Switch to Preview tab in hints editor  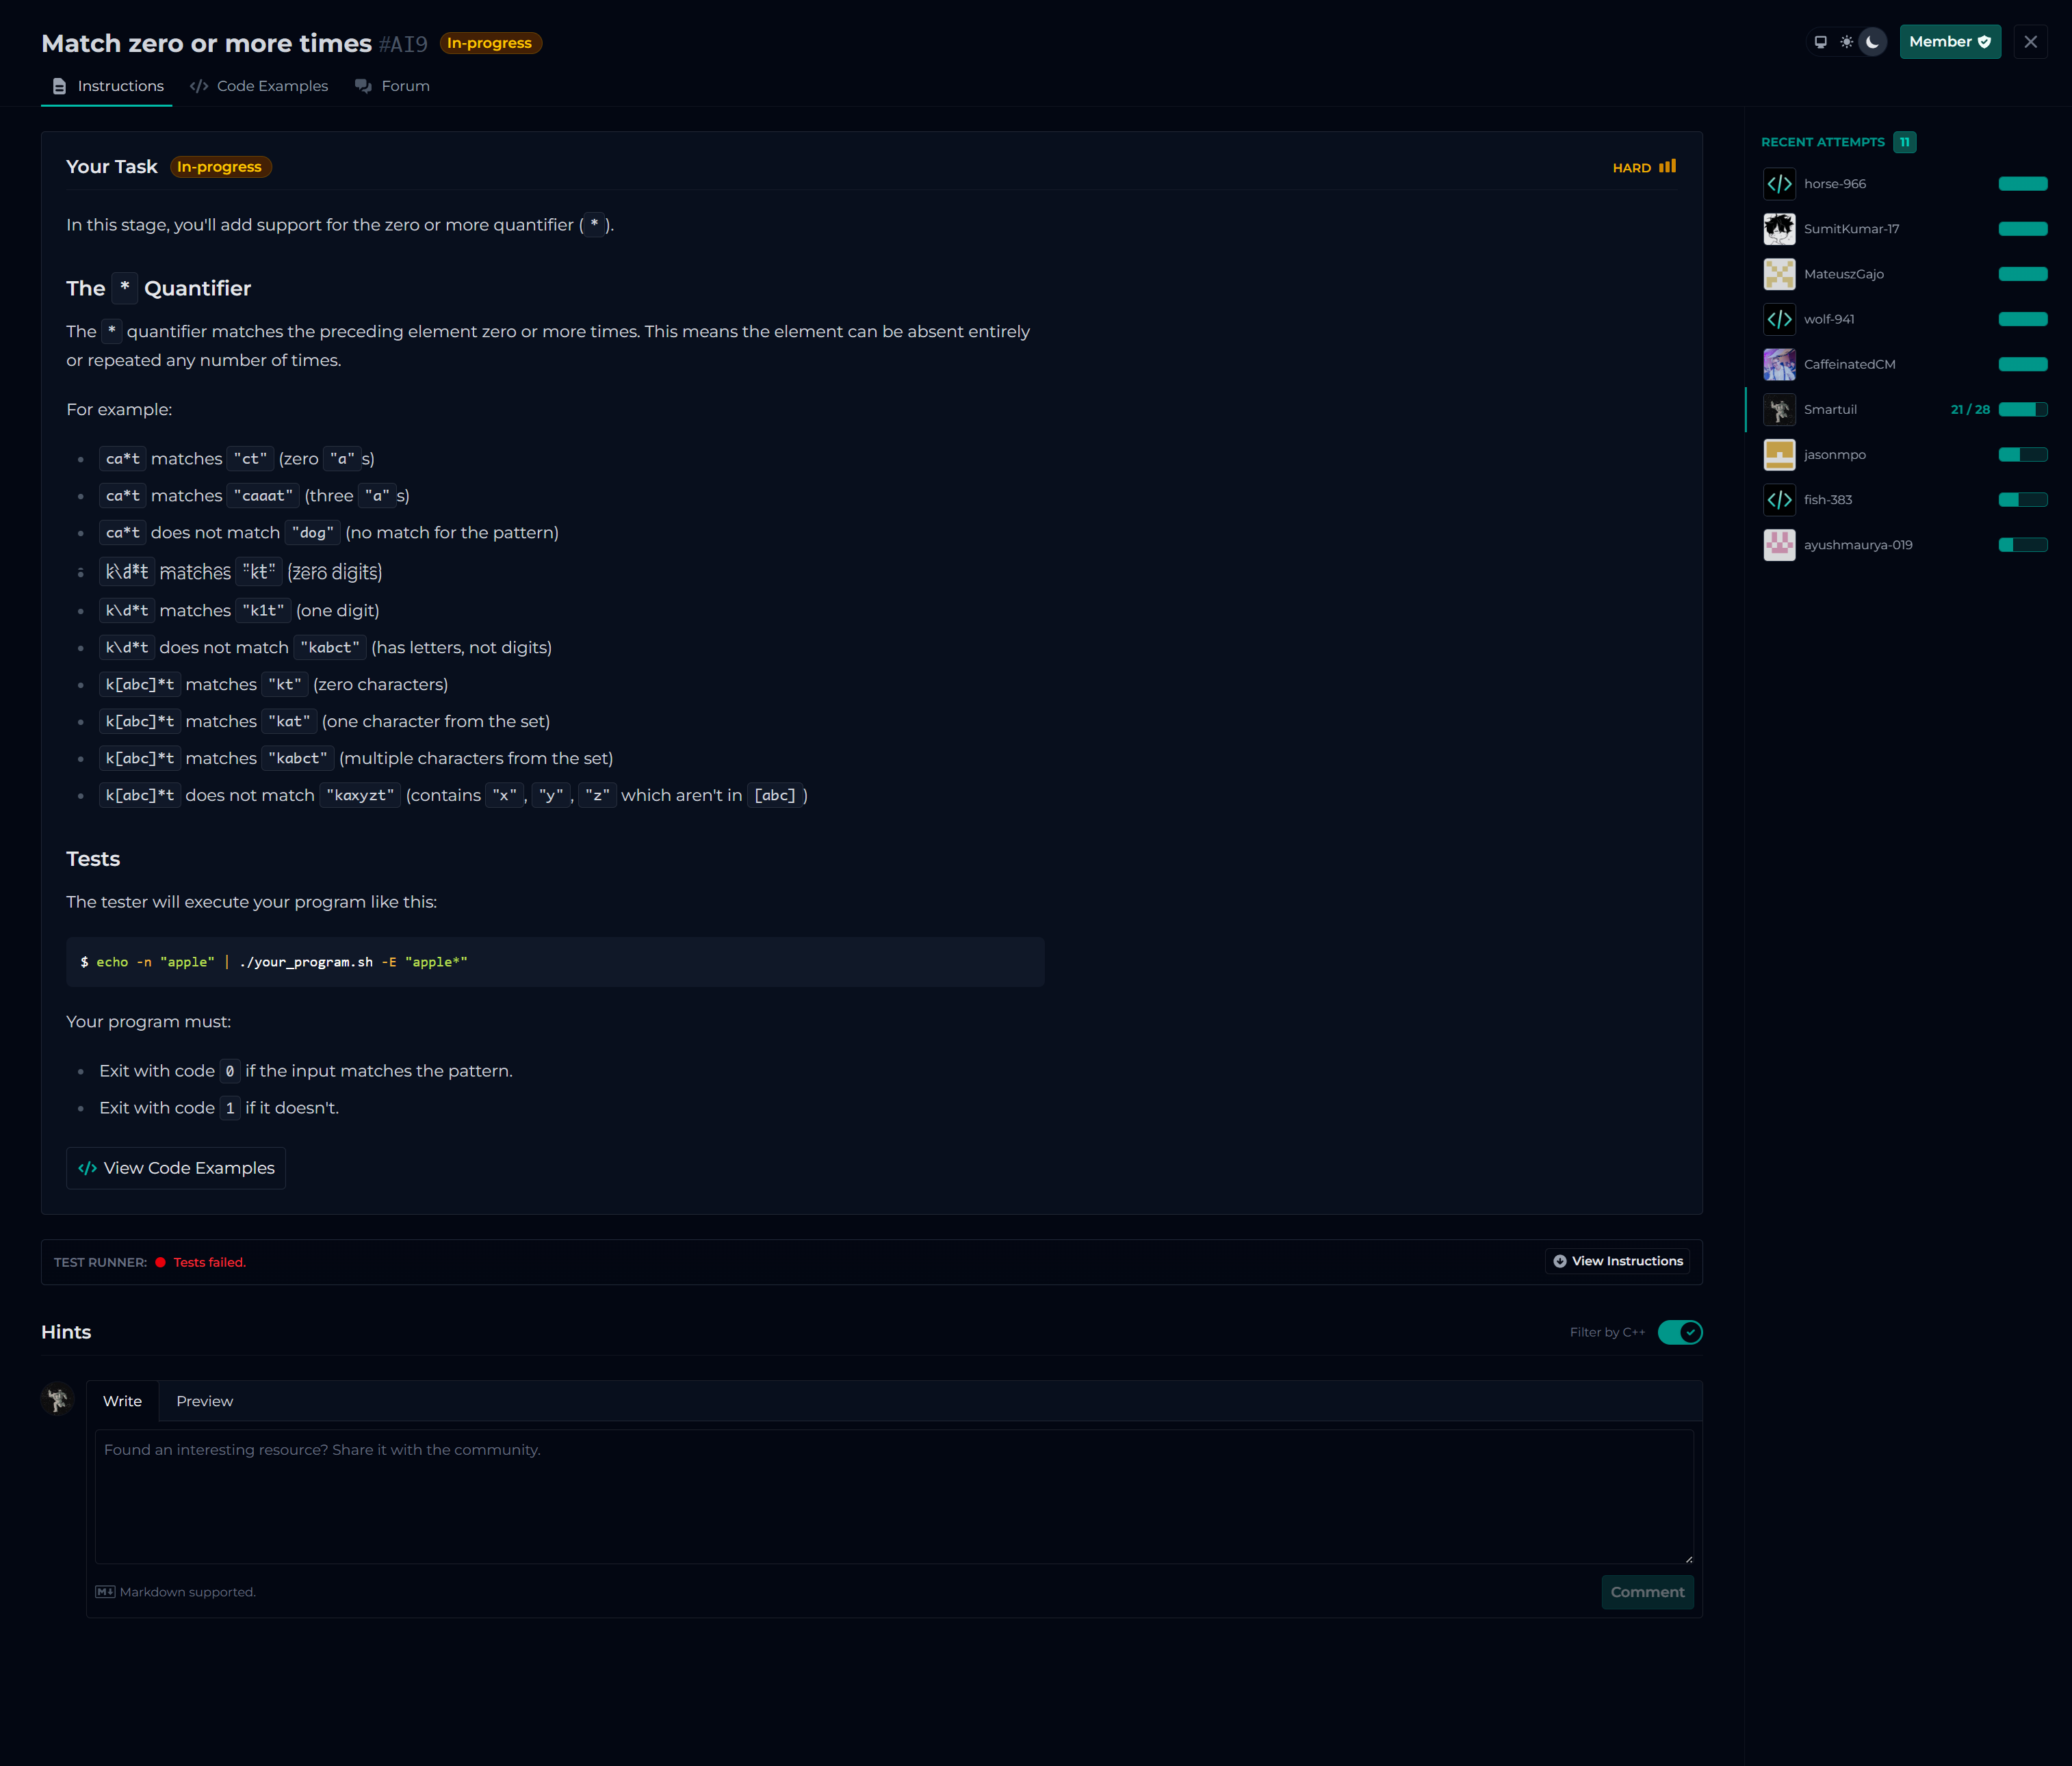click(204, 1401)
